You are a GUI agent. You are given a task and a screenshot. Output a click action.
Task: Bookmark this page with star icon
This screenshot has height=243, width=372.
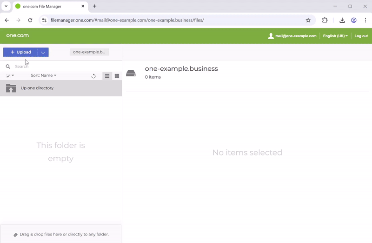click(308, 20)
